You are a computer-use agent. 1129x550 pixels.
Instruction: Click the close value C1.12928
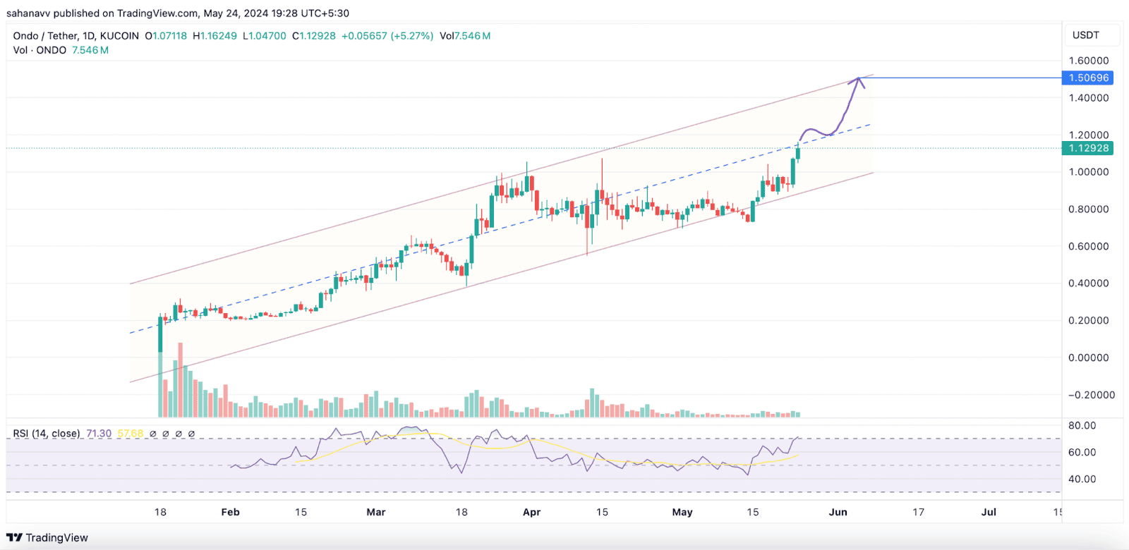tap(314, 36)
